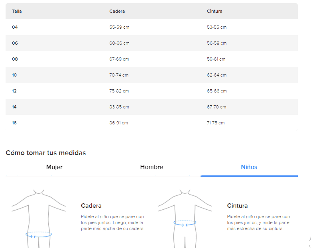Click the Cintura instructions heading

[x=237, y=206]
